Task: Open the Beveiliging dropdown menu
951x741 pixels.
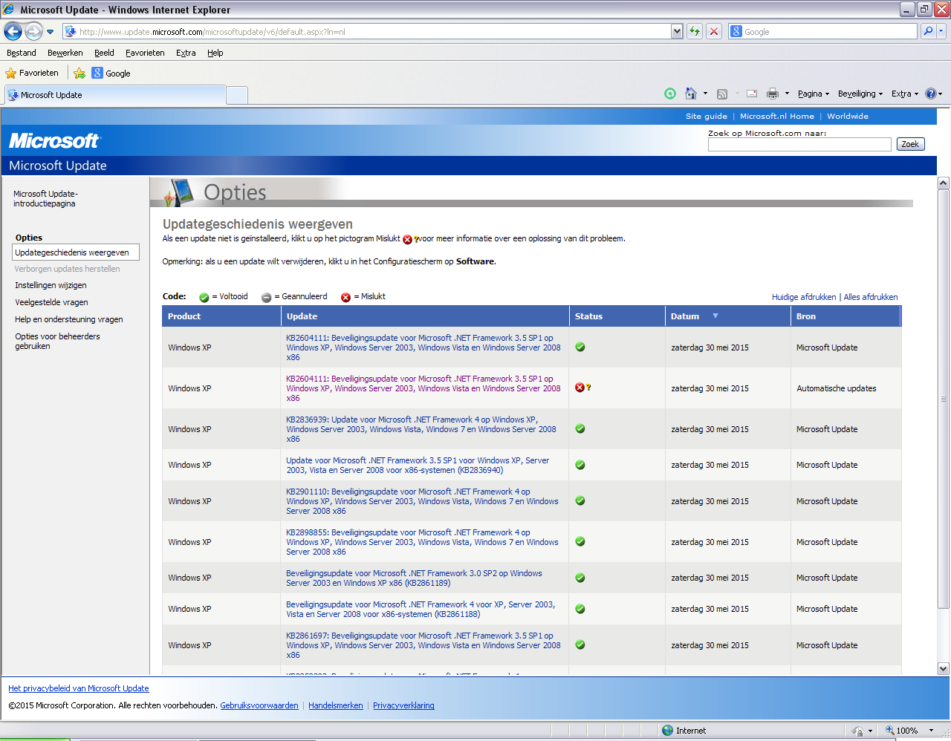Action: click(860, 94)
